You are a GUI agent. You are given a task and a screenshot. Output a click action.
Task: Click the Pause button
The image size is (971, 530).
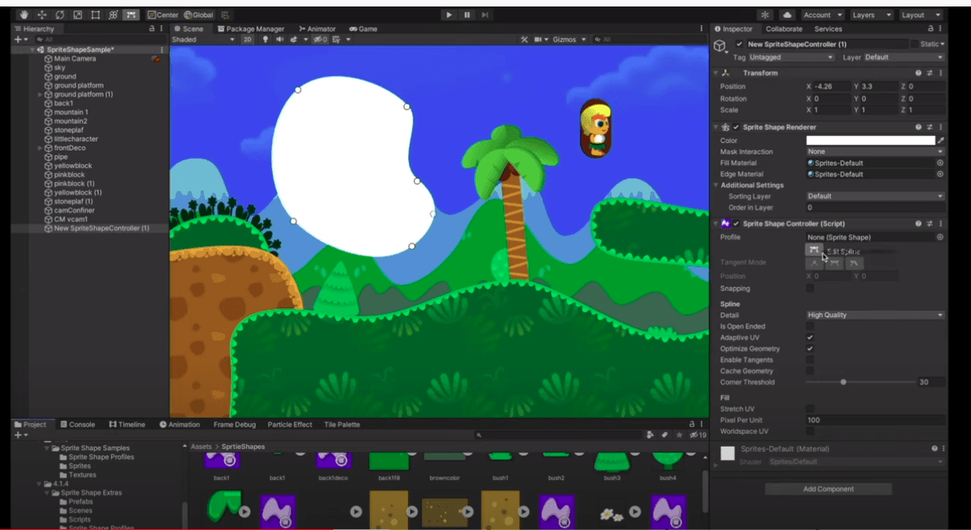click(467, 15)
